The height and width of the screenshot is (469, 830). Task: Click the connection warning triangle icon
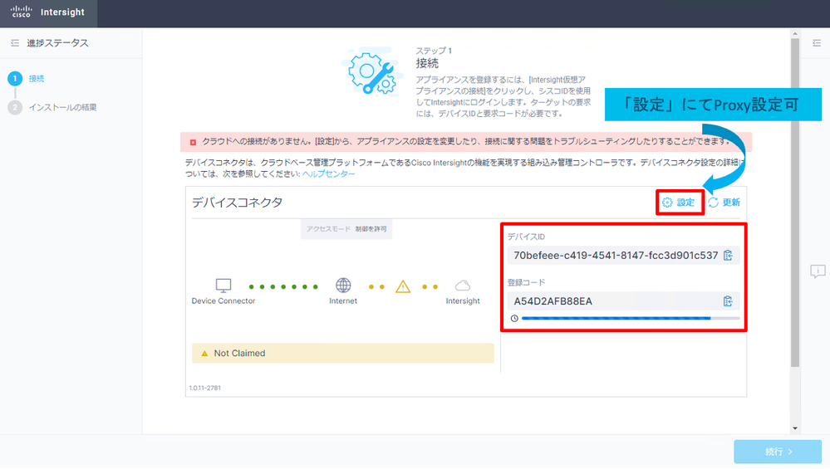coord(403,286)
